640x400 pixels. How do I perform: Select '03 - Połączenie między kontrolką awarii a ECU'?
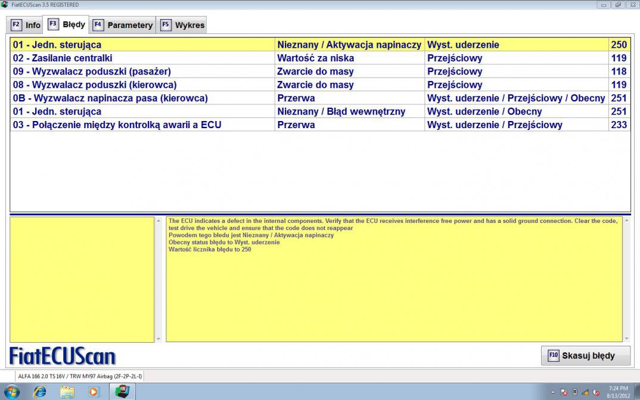click(x=320, y=125)
